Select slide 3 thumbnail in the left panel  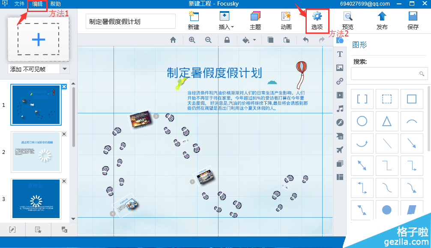click(36, 199)
